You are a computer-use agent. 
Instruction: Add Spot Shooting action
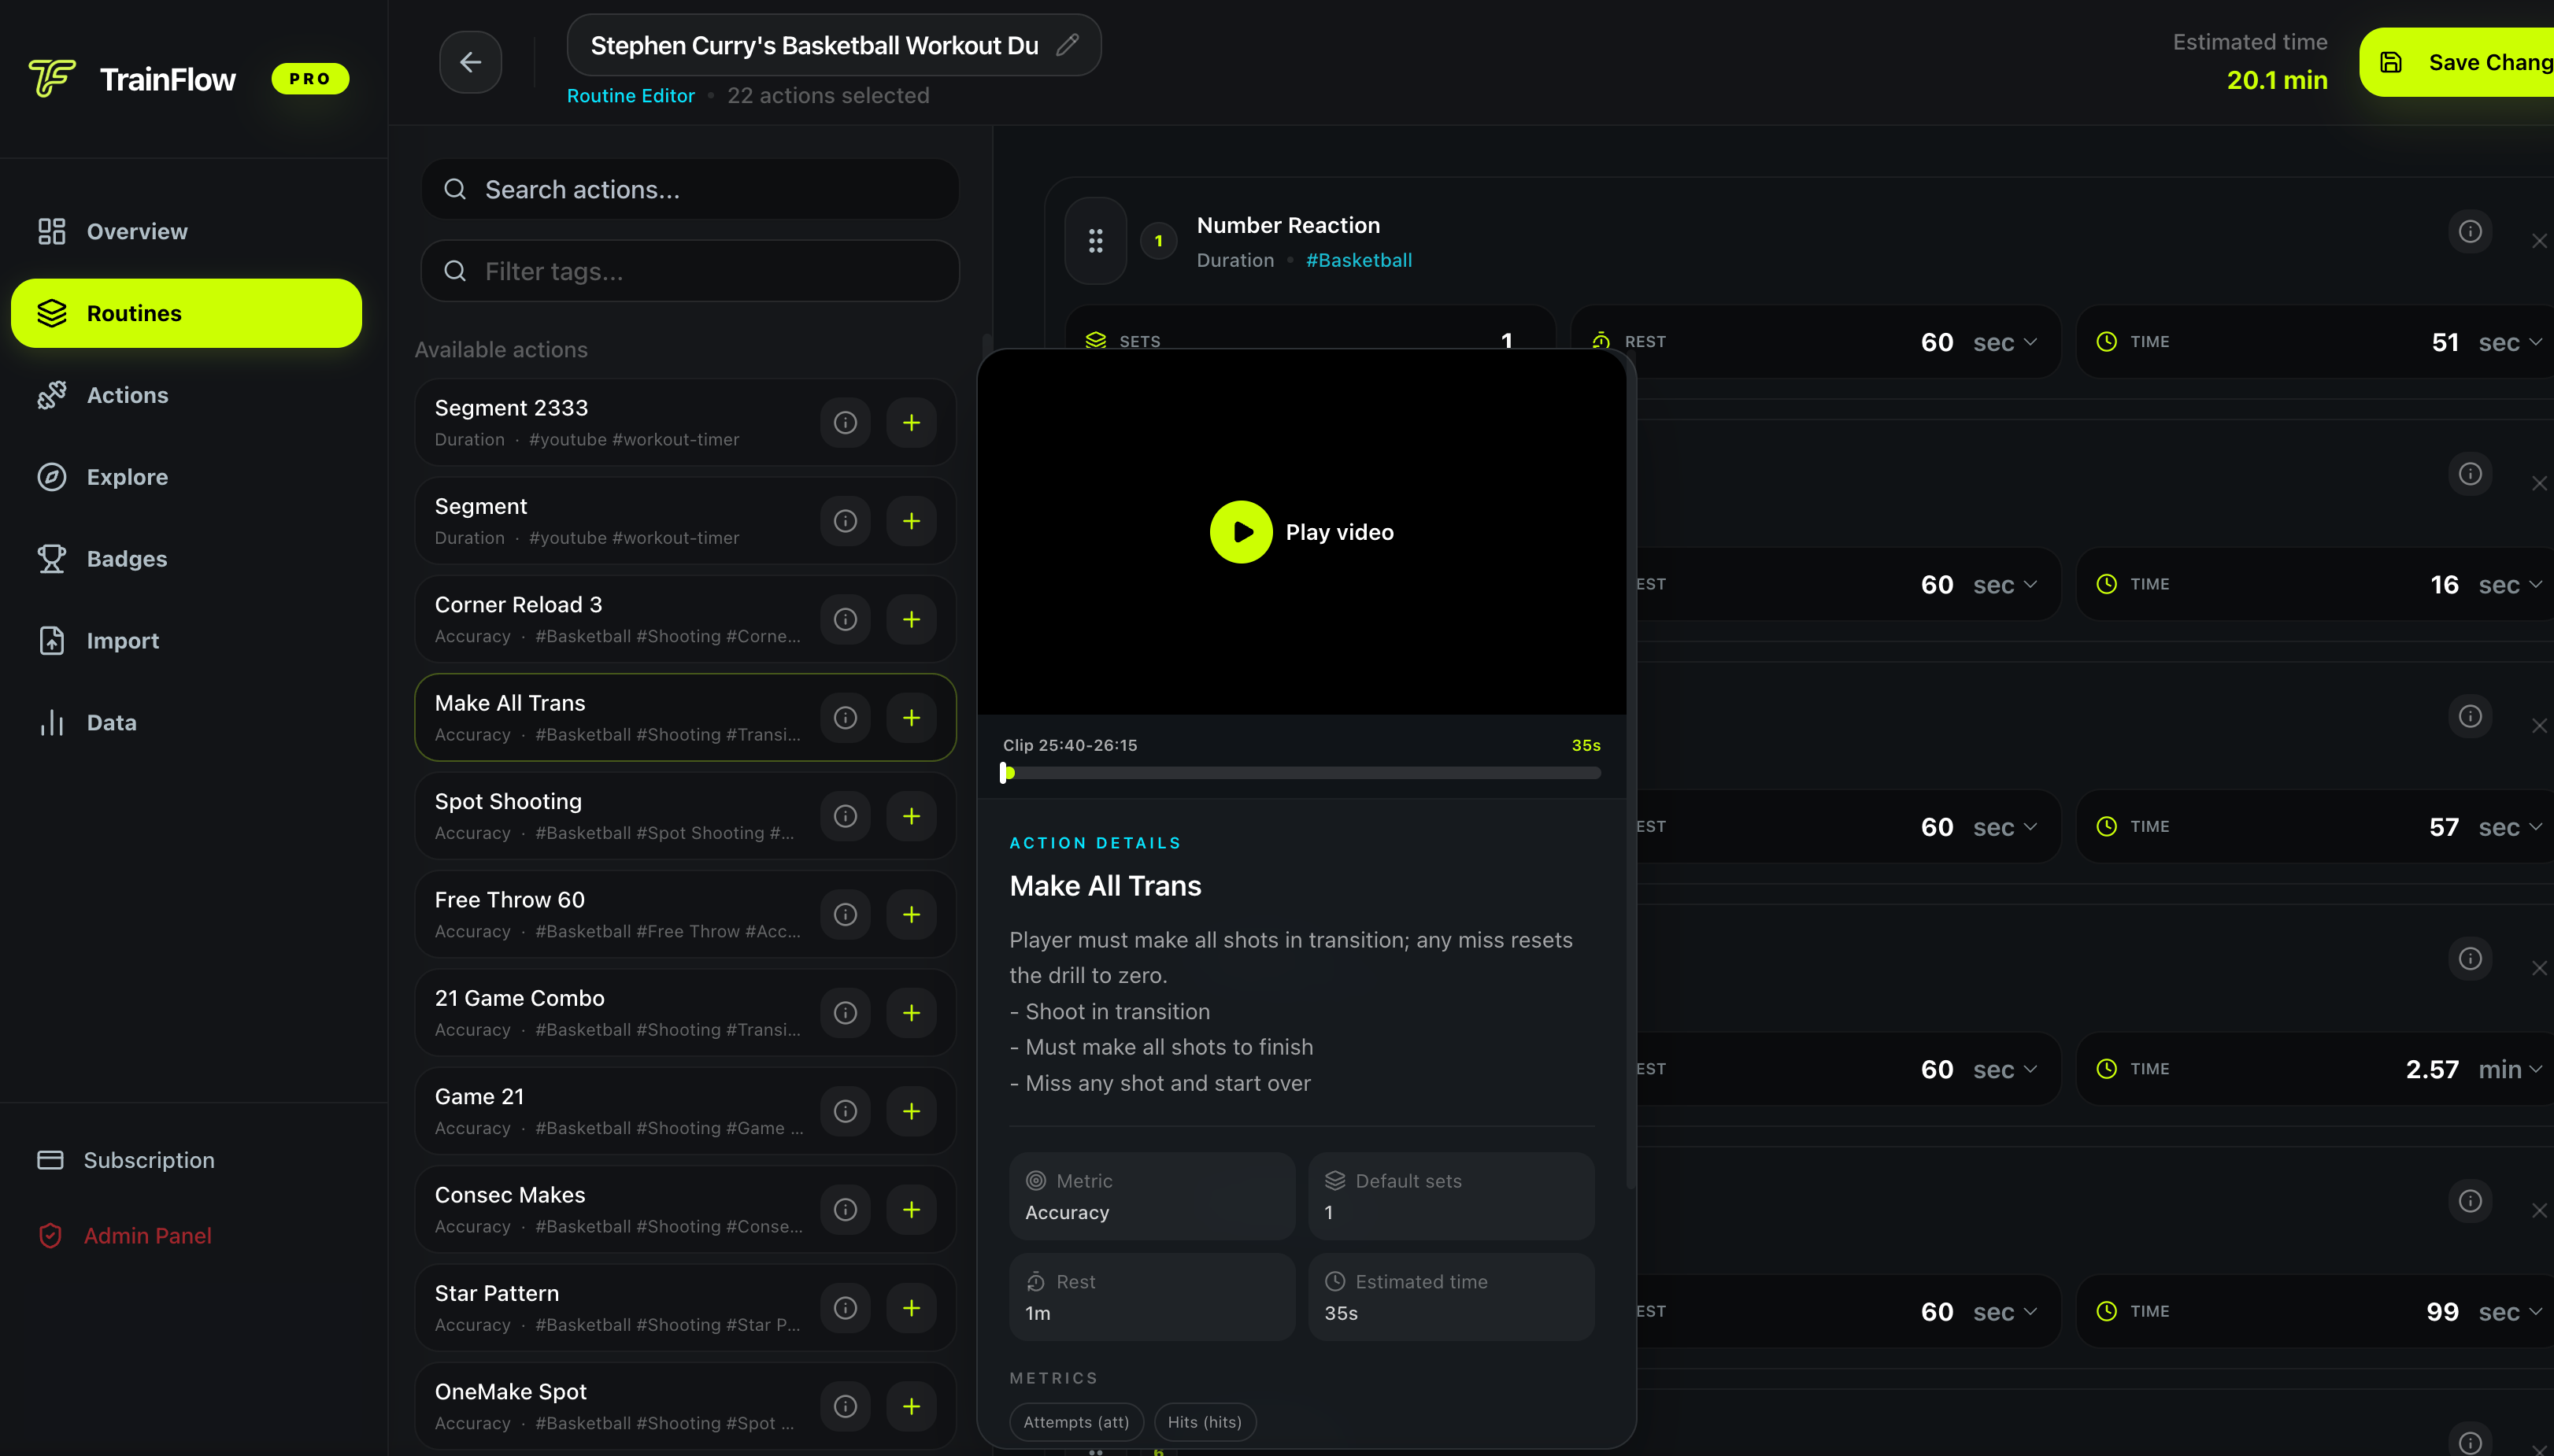(x=912, y=816)
